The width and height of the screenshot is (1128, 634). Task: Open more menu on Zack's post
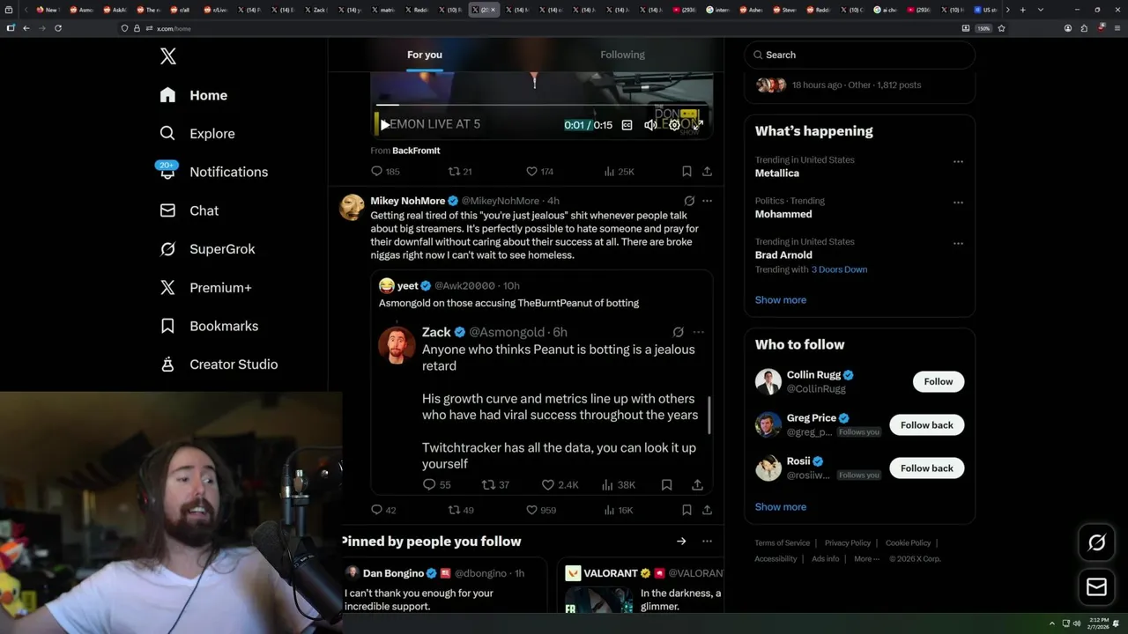tap(698, 332)
